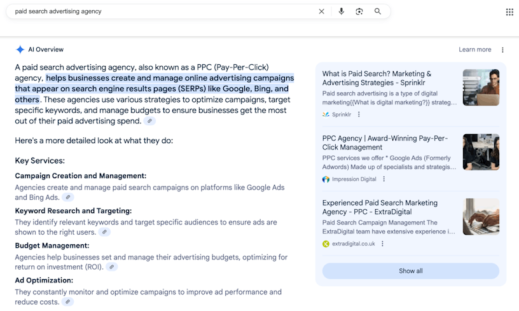Viewport: 519px width, 311px height.
Task: Open AI Overview more options menu
Action: (502, 50)
